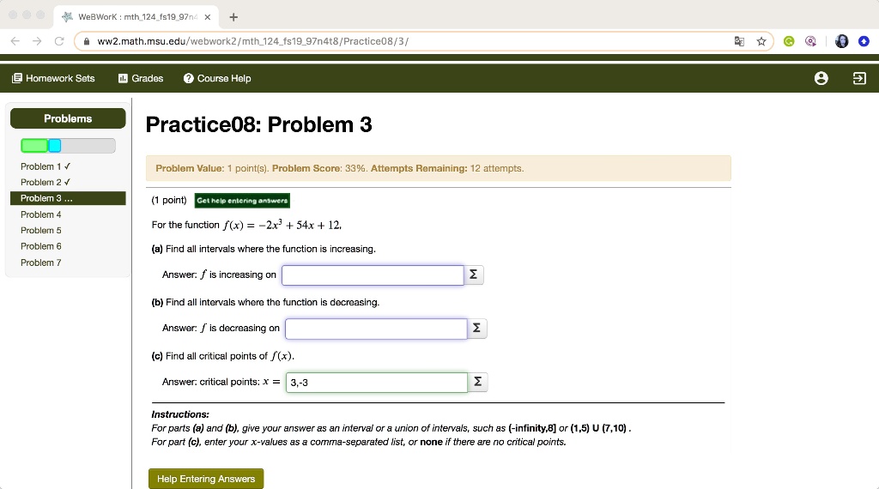Click the blue update arrow icon
The image size is (879, 489).
pyautogui.click(x=864, y=41)
